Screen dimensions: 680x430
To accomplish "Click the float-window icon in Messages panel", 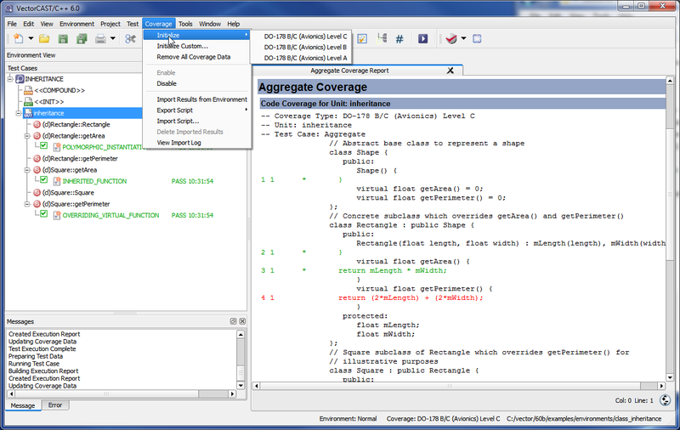I will coord(233,321).
